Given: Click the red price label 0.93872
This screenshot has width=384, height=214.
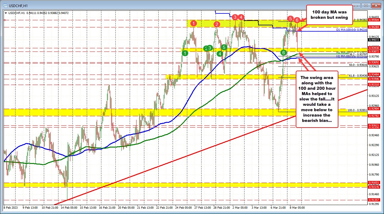Looking at the screenshot, I should pos(374,51).
